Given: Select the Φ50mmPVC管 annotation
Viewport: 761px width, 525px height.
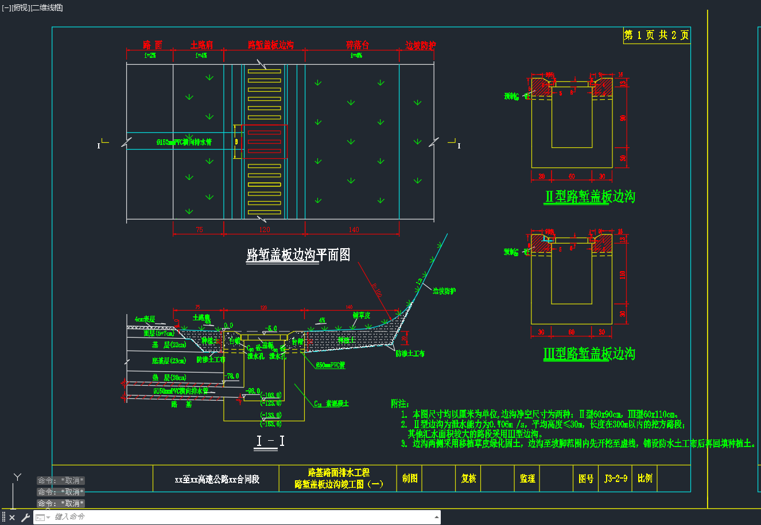Looking at the screenshot, I should [331, 365].
